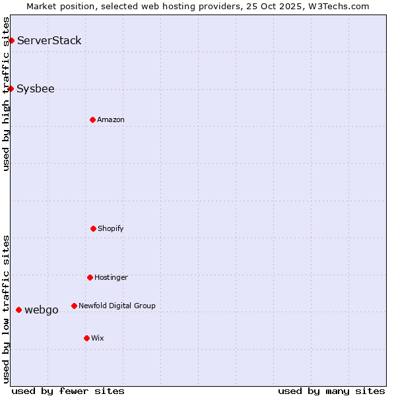Image resolution: width=396 pixels, height=396 pixels.
Task: Click the webgo text label
Action: coord(42,310)
